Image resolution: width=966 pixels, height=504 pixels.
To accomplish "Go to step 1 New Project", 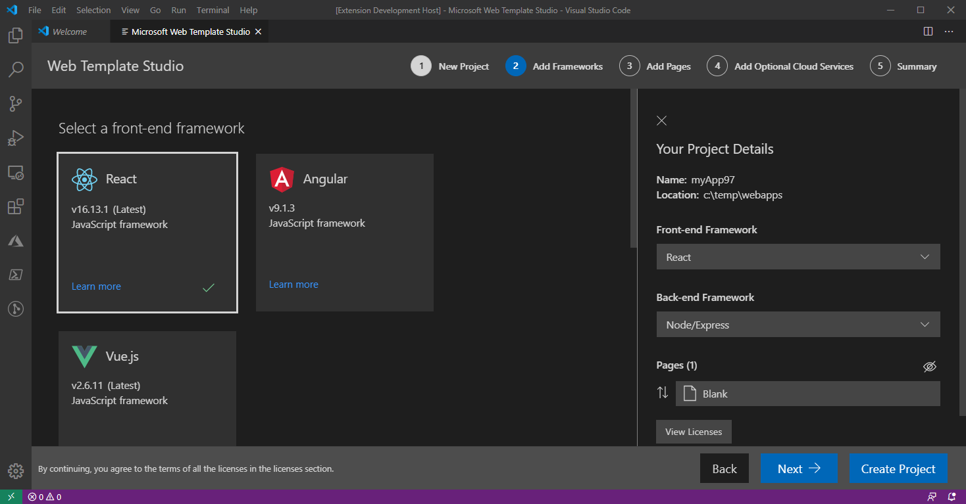I will pos(450,66).
